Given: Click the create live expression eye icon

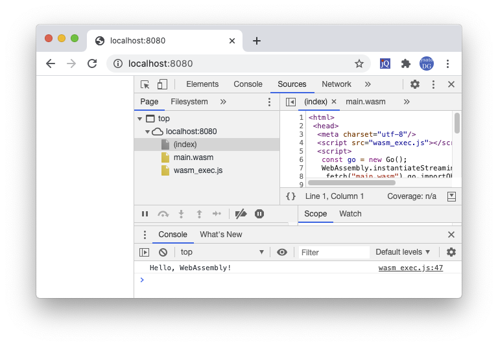Looking at the screenshot, I should (x=282, y=252).
